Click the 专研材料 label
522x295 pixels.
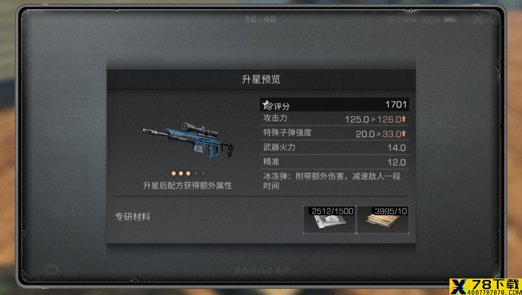click(x=132, y=217)
